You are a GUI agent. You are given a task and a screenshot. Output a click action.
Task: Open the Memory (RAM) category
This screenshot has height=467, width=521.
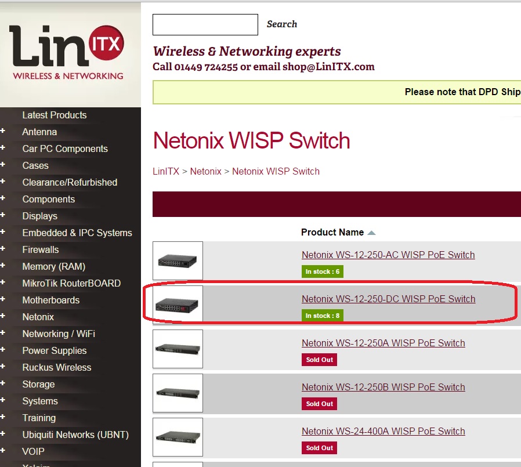(x=54, y=266)
